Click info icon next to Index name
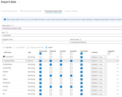This screenshot has height=97, width=122. pyautogui.click(x=13, y=26)
